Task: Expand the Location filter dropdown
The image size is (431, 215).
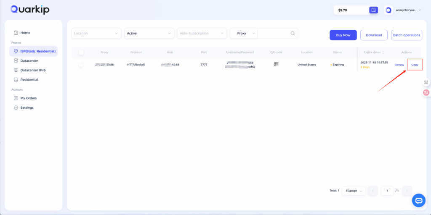Action: 96,34
